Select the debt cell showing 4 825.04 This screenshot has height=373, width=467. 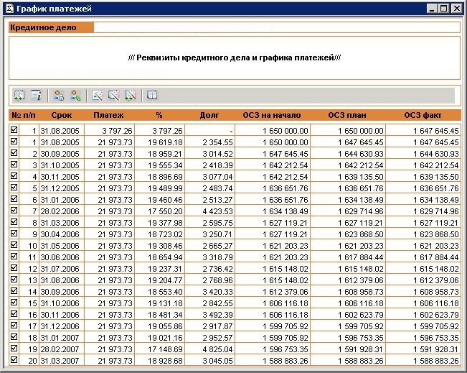click(x=209, y=349)
